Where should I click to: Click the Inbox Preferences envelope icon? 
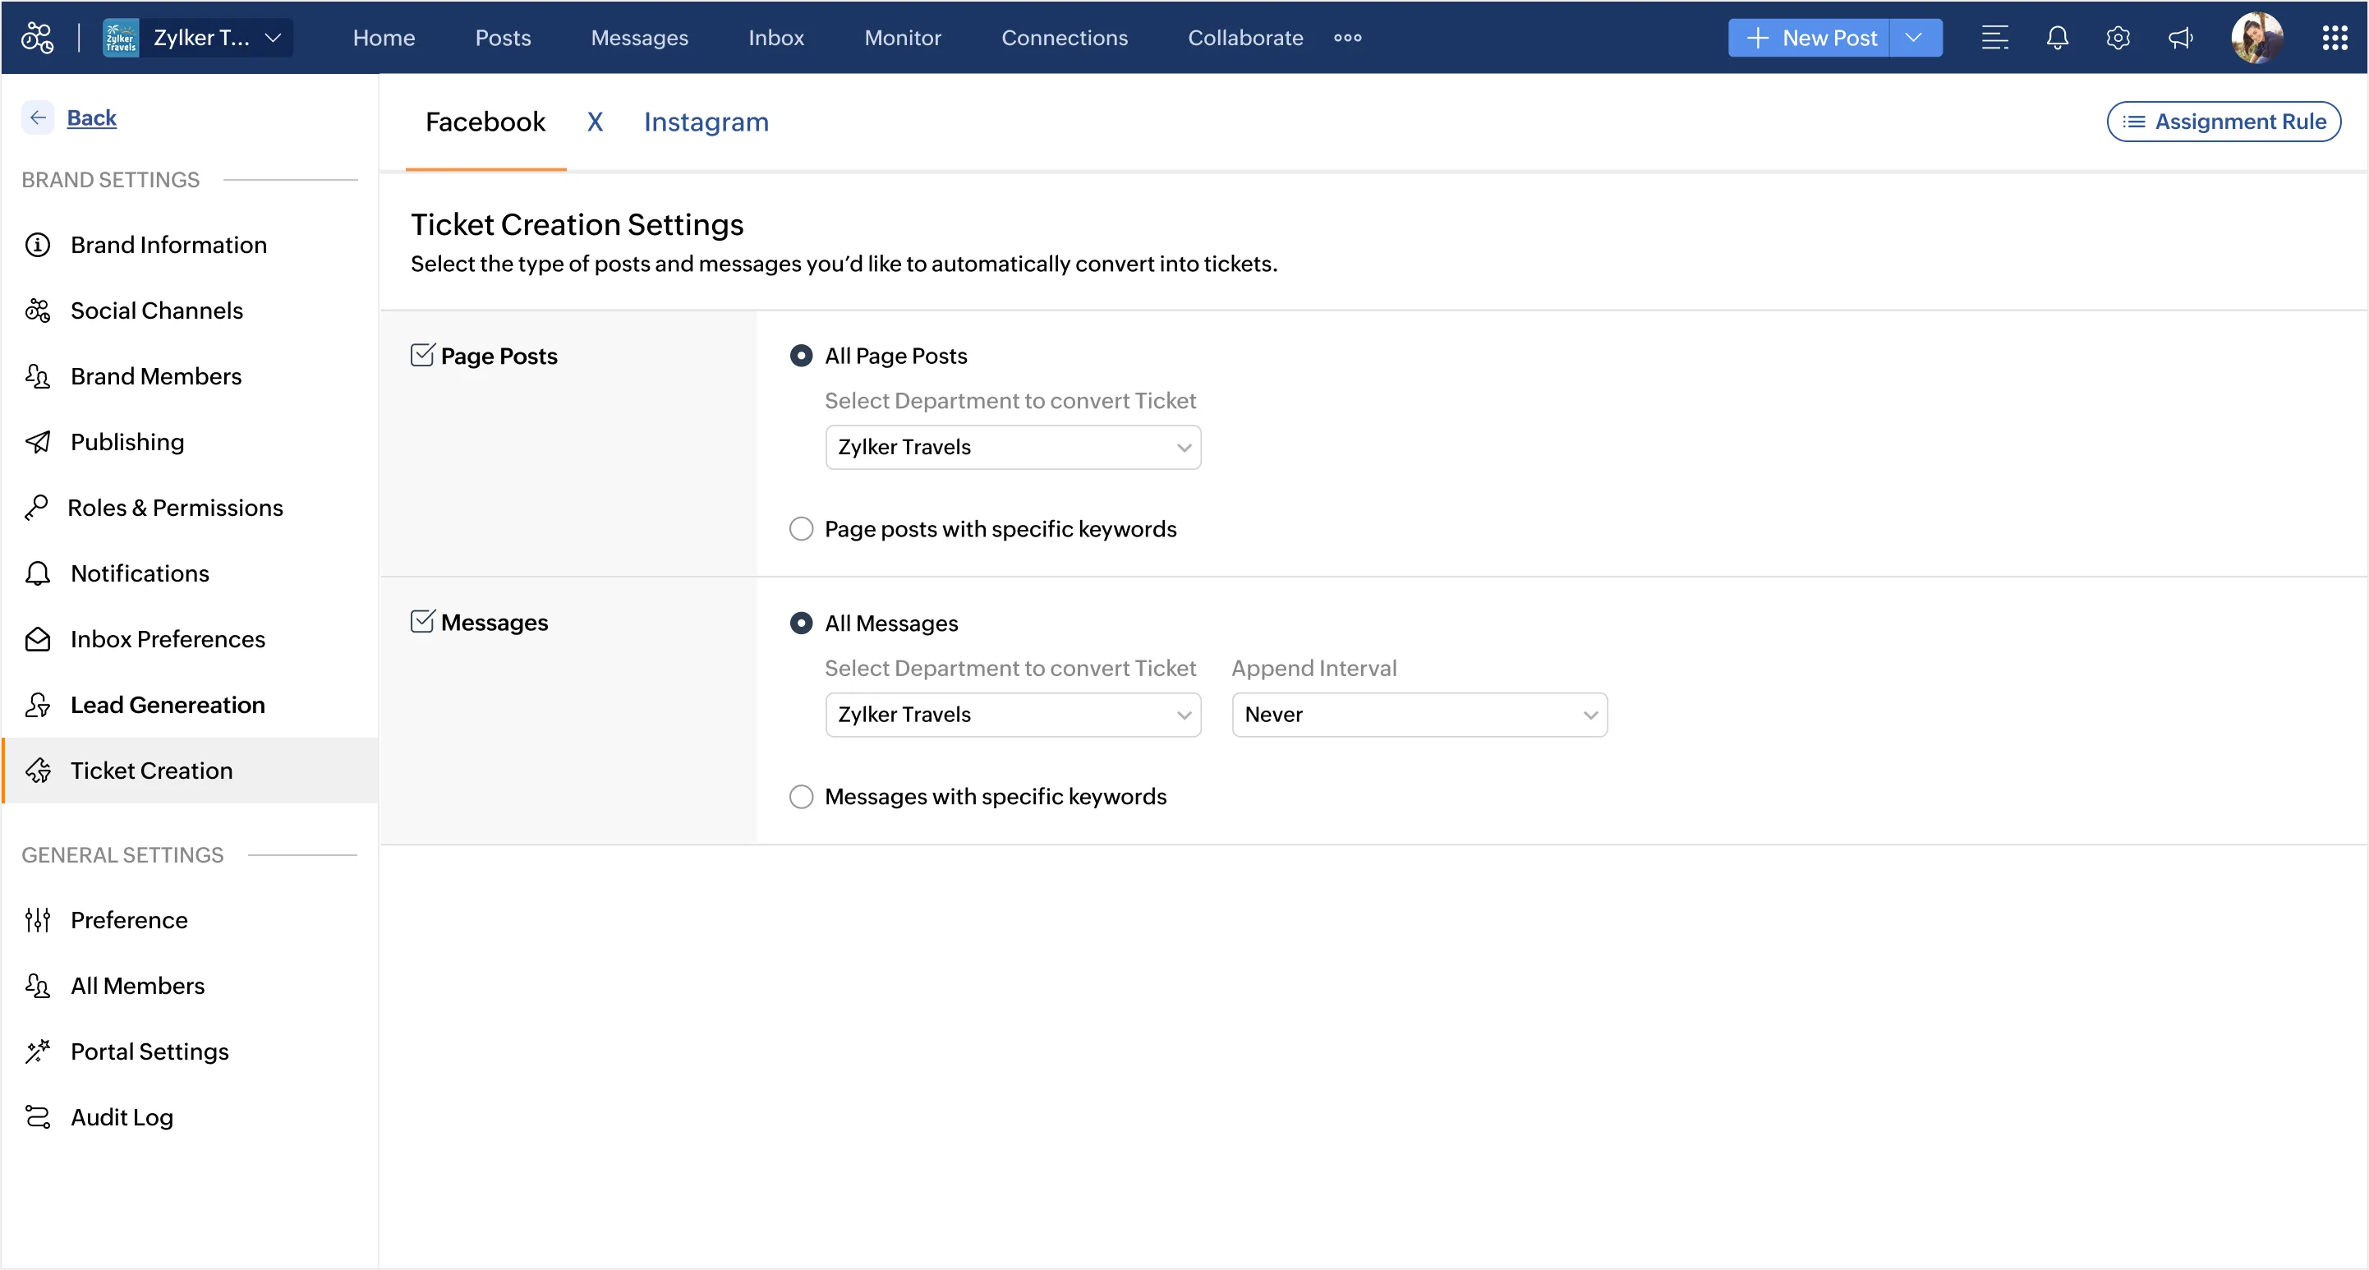coord(38,639)
